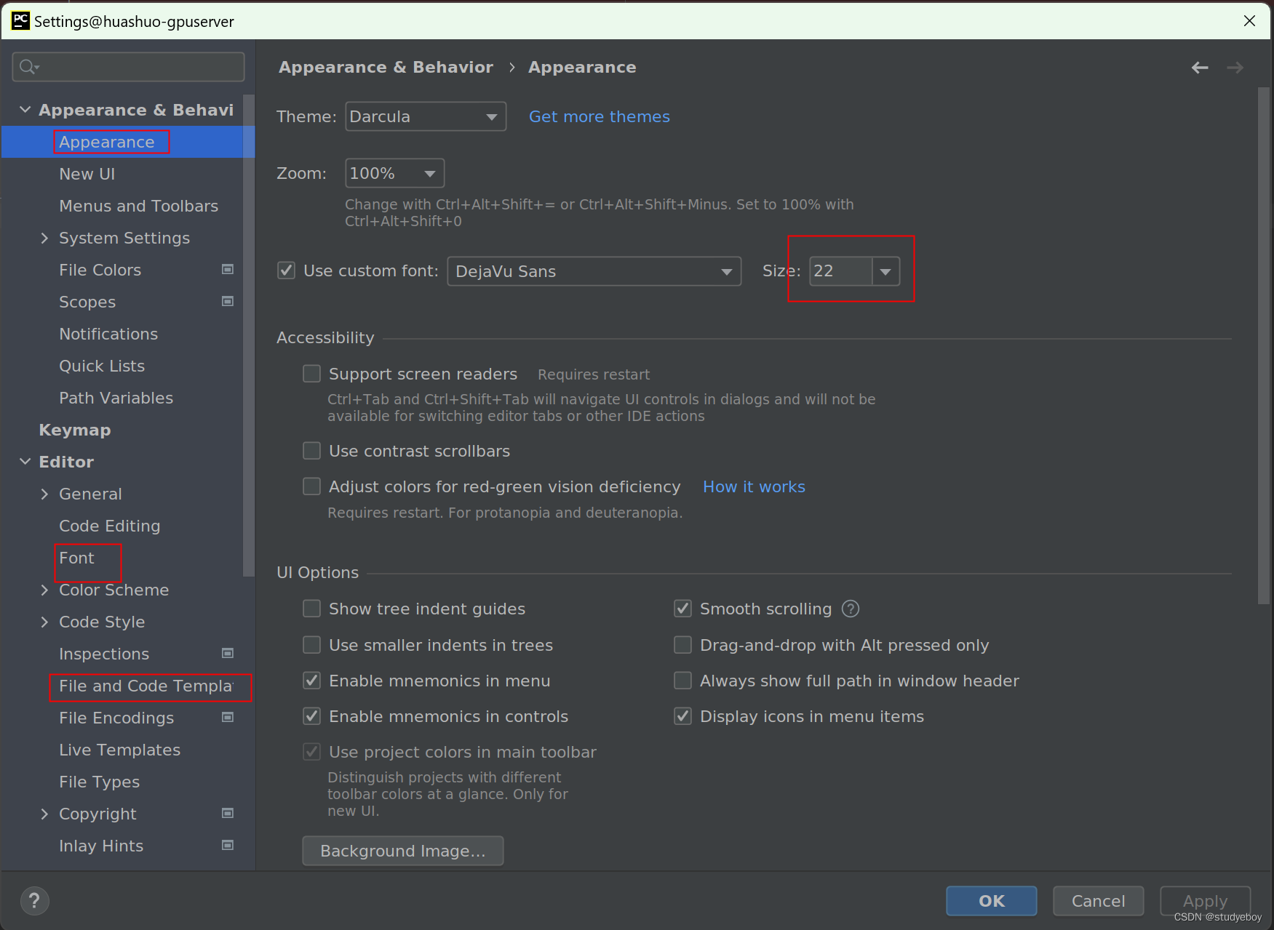Viewport: 1274px width, 930px height.
Task: Enable Use smaller indents in trees
Action: pyautogui.click(x=311, y=644)
